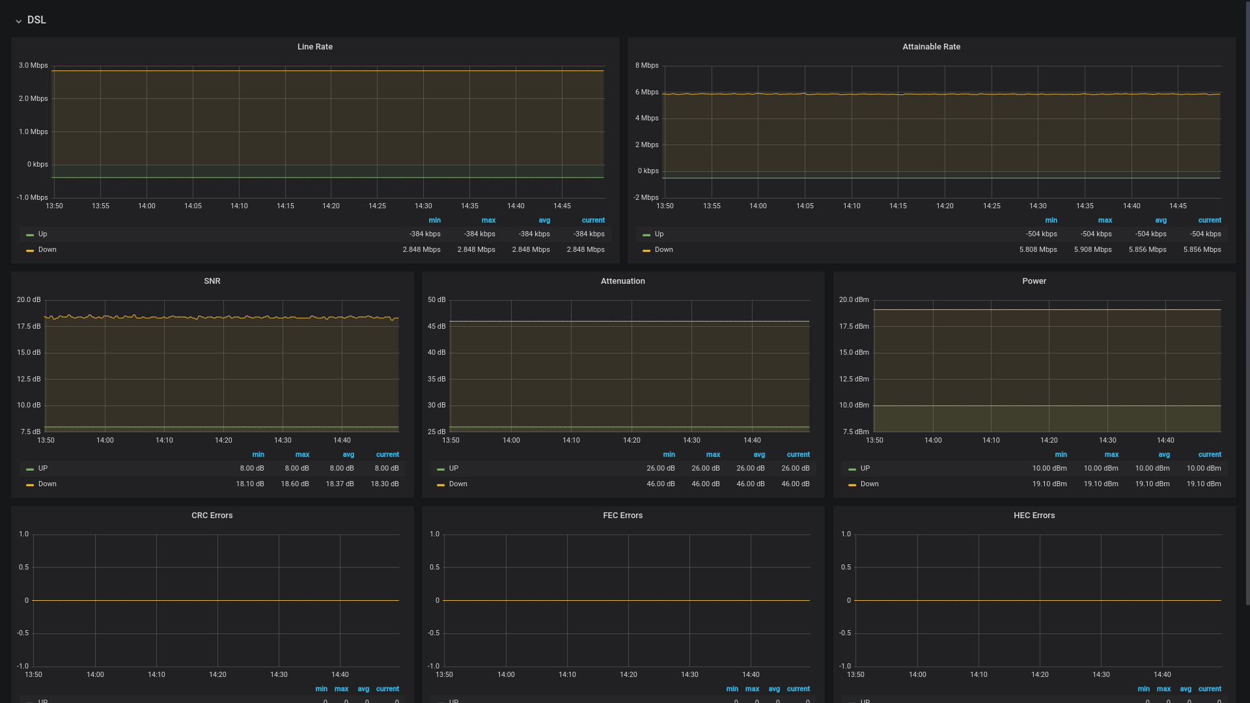Screen dimensions: 1250x703
Task: Open the Attainable Rate panel title menu
Action: (x=931, y=47)
